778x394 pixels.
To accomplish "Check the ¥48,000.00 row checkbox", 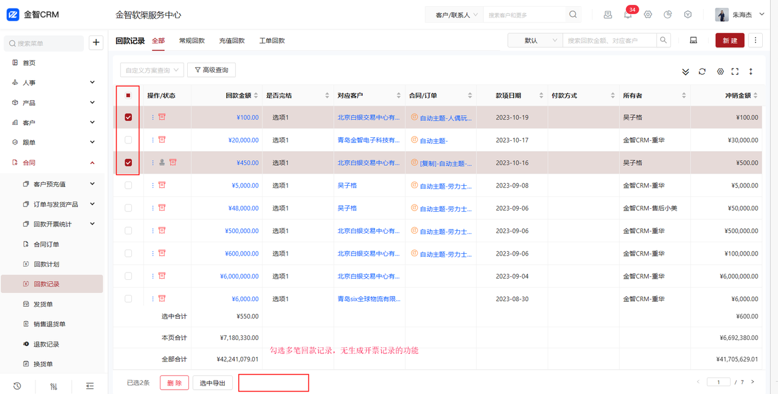I will [x=128, y=208].
